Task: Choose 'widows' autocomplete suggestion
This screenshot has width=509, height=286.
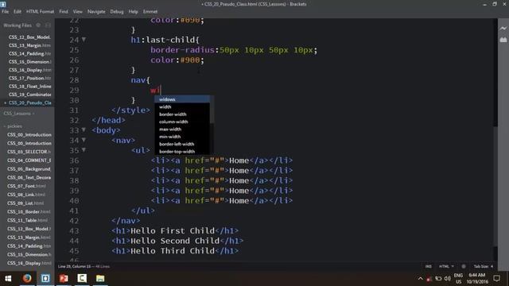Action: pos(182,99)
